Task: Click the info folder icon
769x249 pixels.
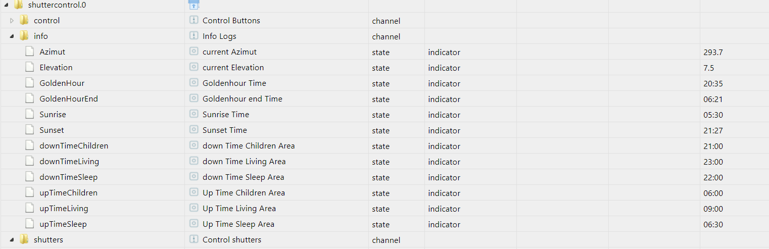Action: (x=24, y=36)
